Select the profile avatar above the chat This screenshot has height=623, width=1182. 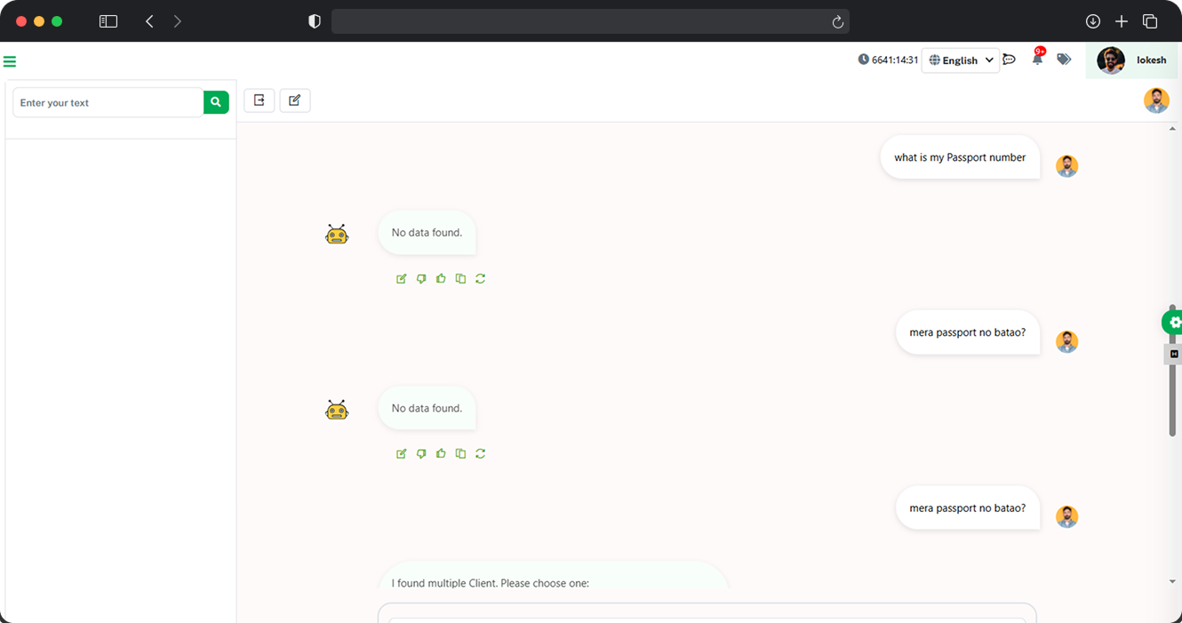tap(1156, 100)
